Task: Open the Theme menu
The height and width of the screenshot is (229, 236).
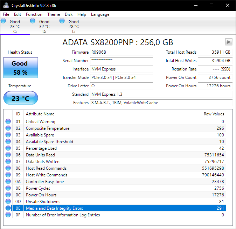Action: tap(54, 14)
